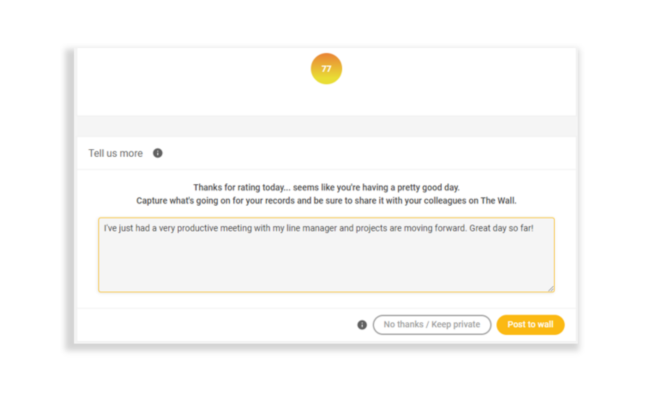Click the "Capture what's going on" line
Viewport: 645px width, 403px height.
[x=326, y=201]
